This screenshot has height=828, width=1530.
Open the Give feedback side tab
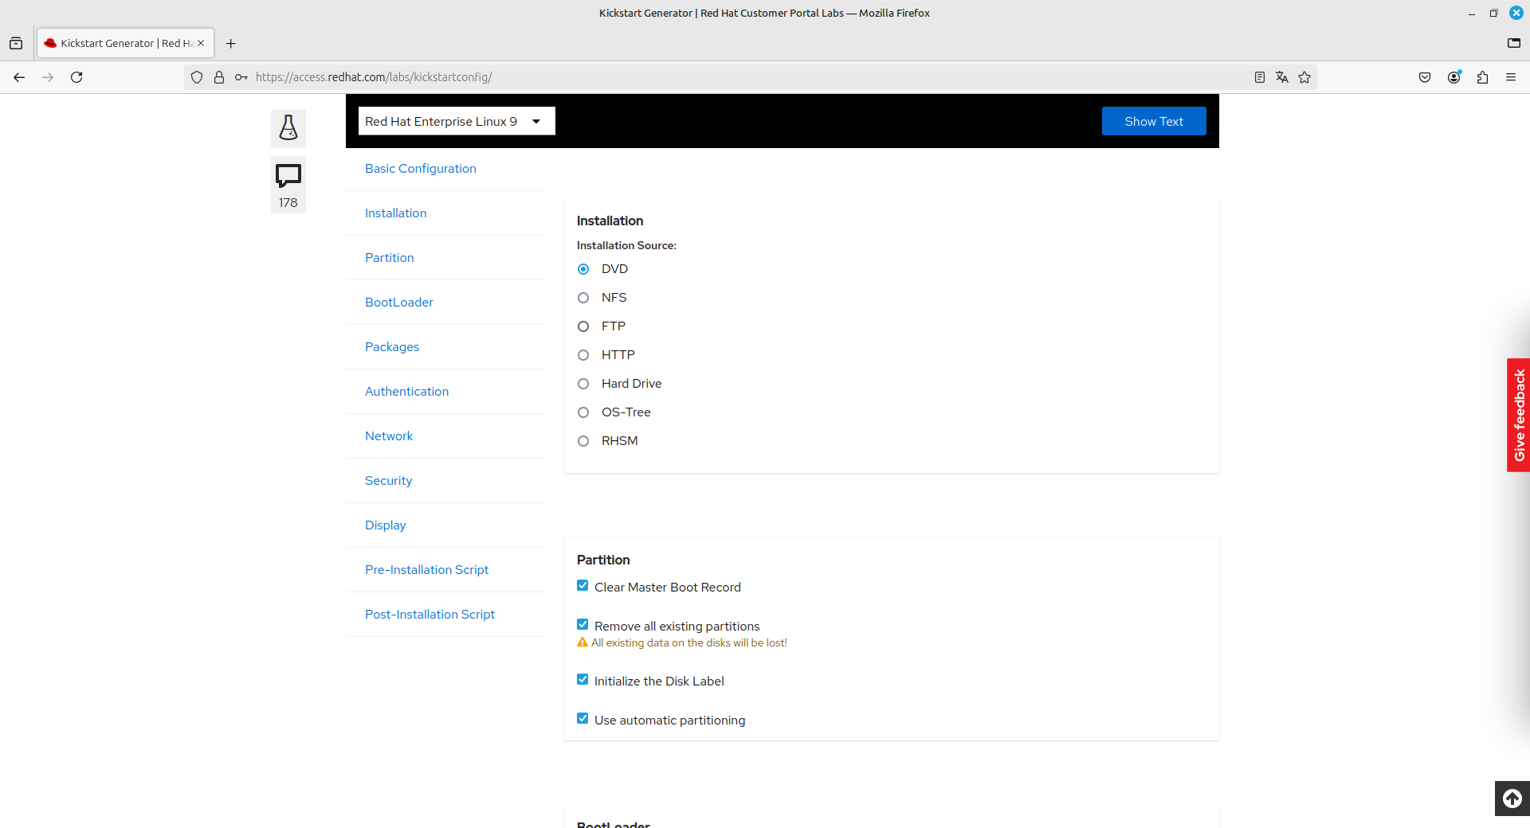(1519, 415)
